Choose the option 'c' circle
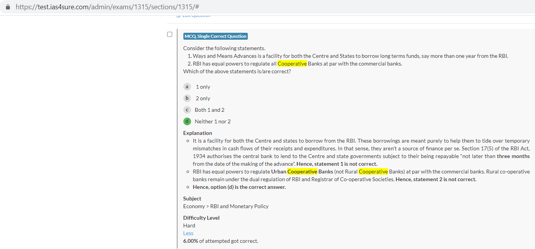 click(x=187, y=110)
